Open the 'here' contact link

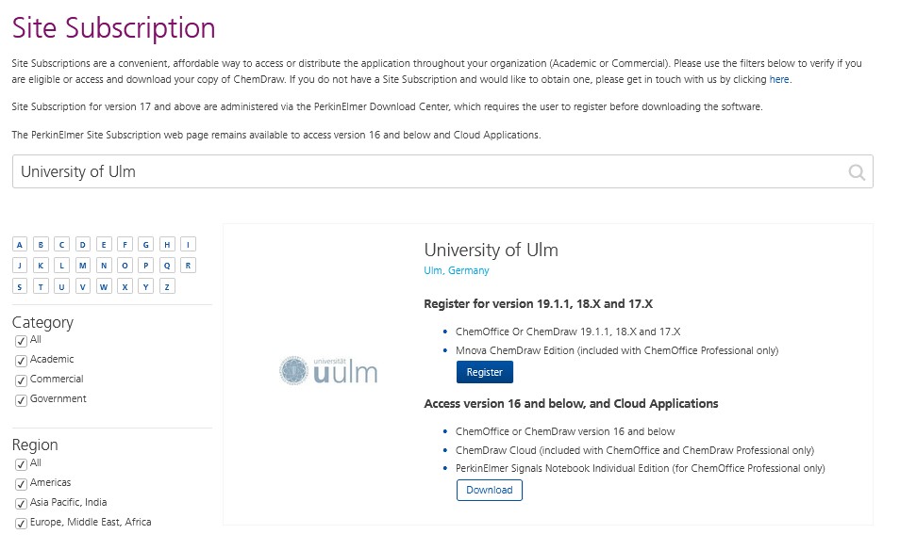pos(779,79)
